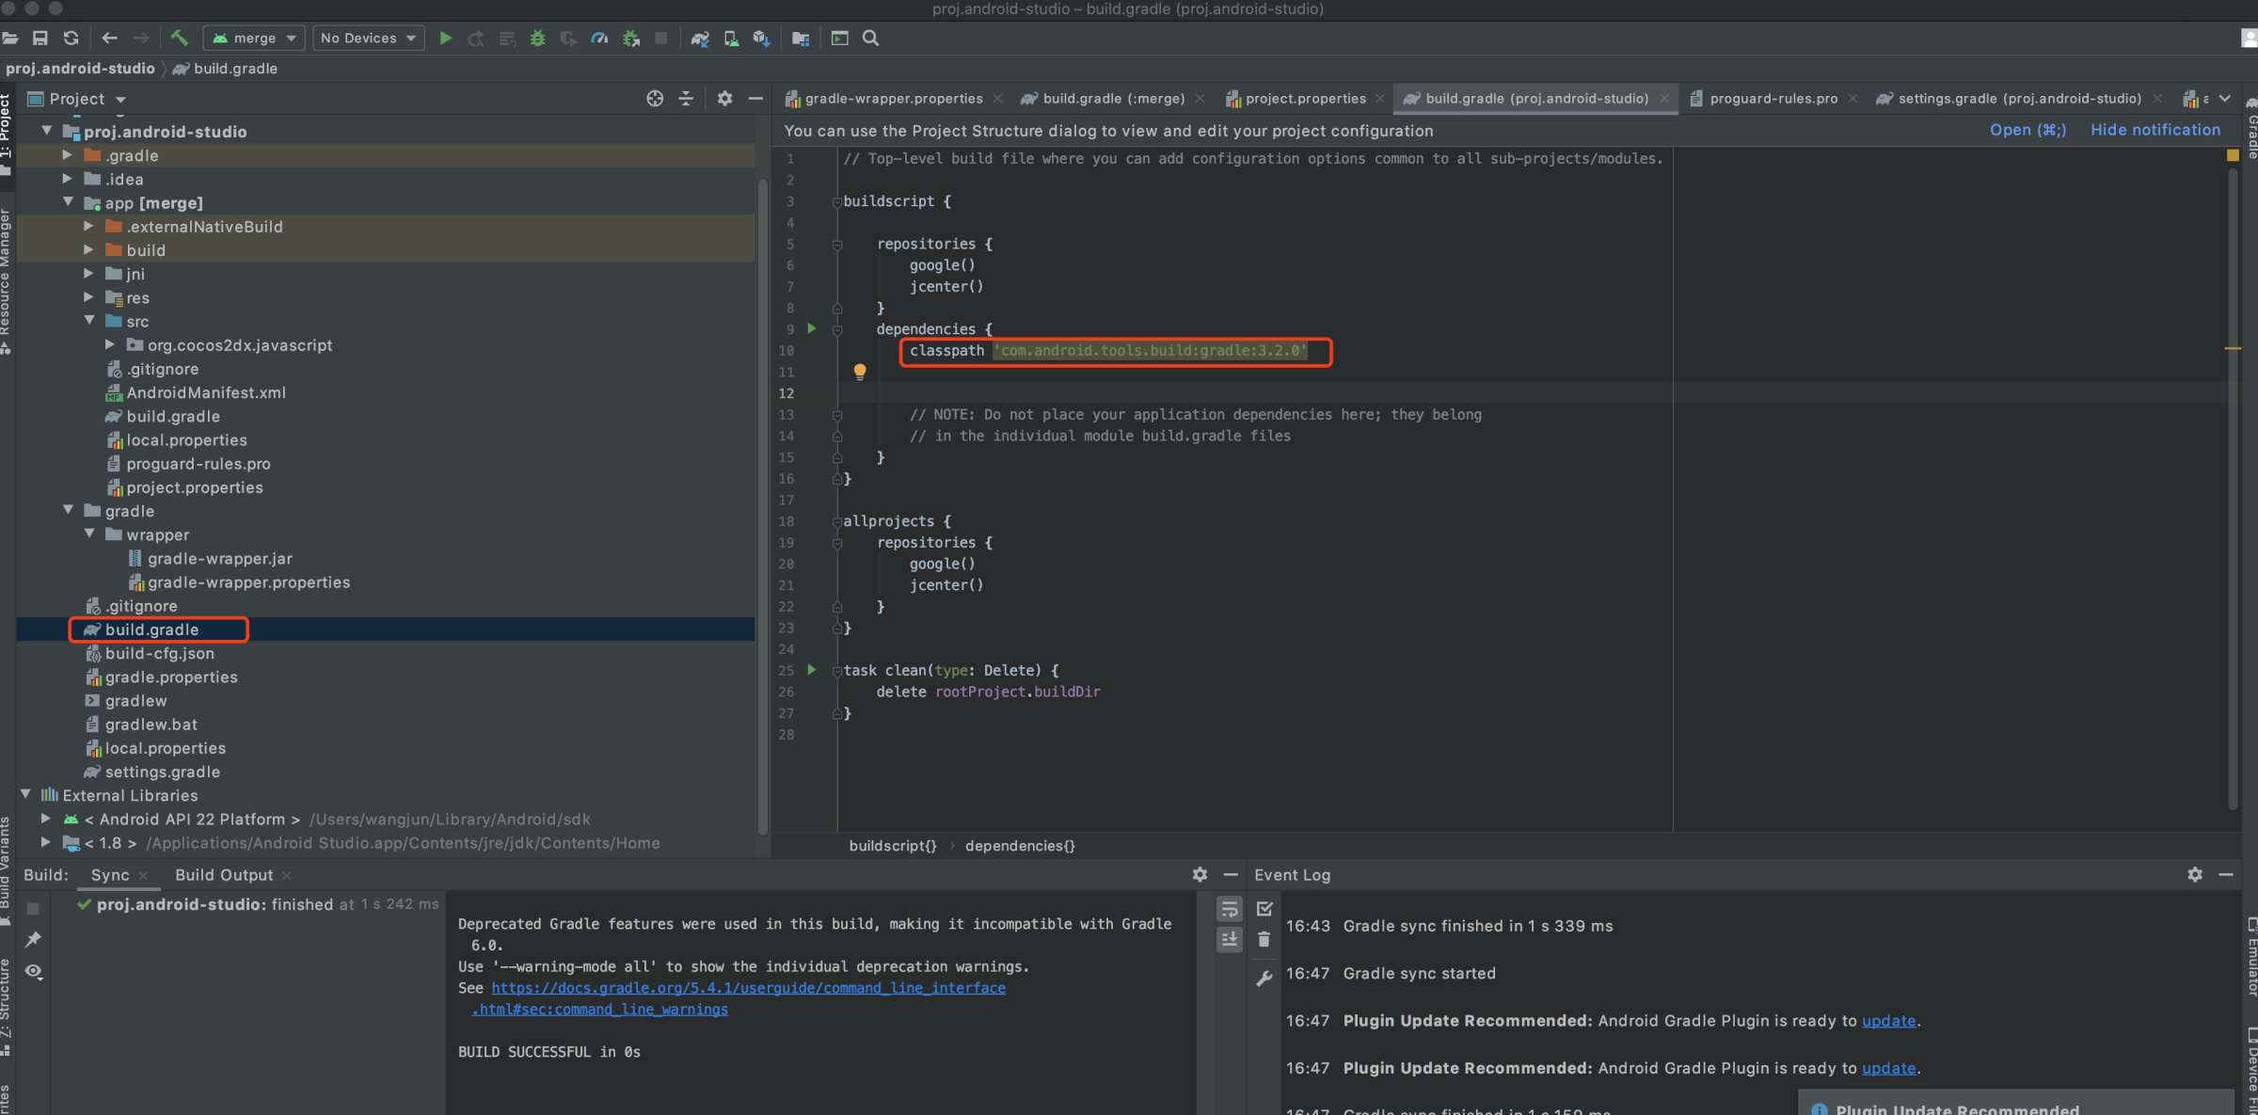This screenshot has width=2258, height=1115.
Task: Click the Collapse All icon in Project panel
Action: (686, 99)
